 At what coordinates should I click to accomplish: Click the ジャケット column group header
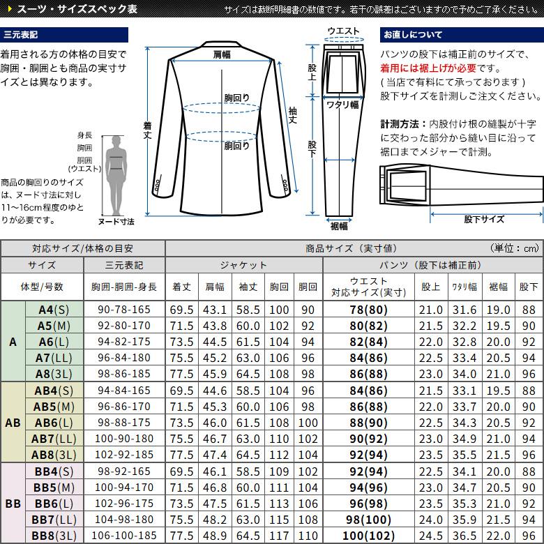243,266
